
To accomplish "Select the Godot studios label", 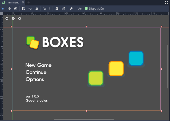I will coord(36,100).
